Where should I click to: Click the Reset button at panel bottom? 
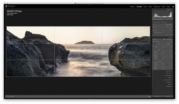[168, 96]
